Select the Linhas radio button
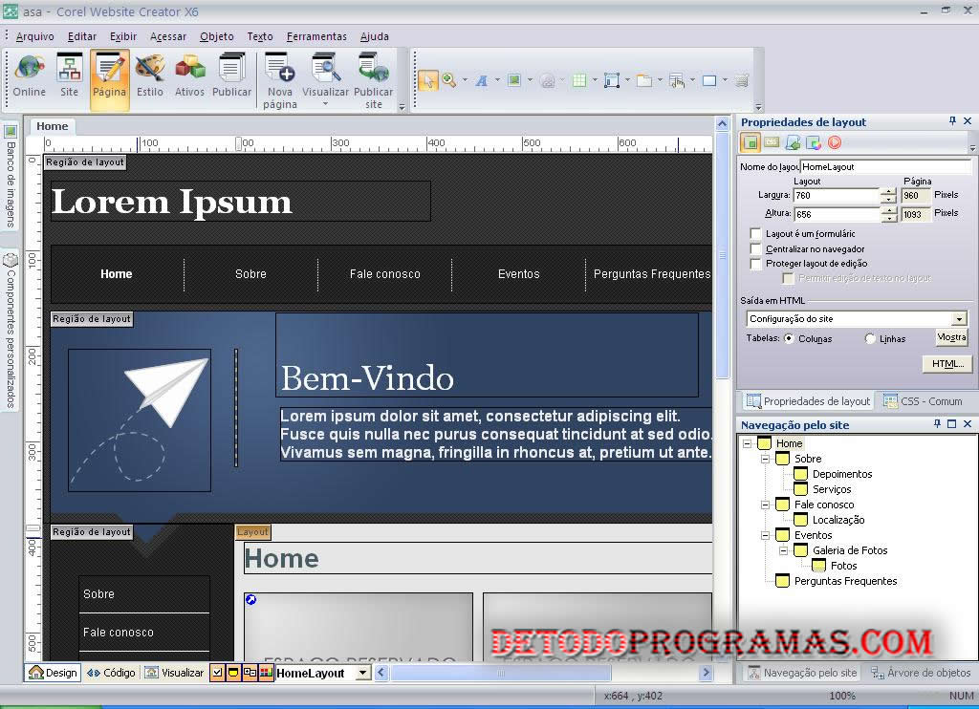 tap(870, 338)
